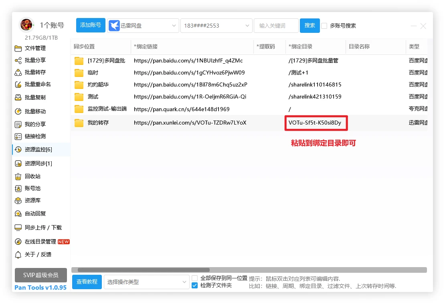Open 文件管理 in the sidebar

coord(35,48)
